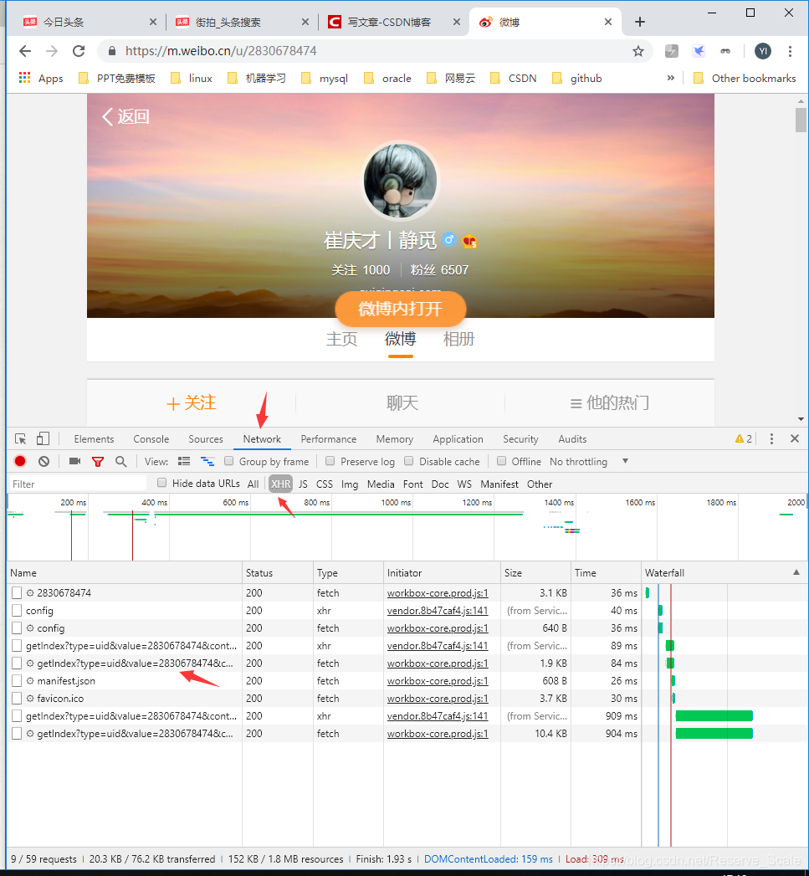
Task: Select the XHR filter
Action: click(x=280, y=484)
